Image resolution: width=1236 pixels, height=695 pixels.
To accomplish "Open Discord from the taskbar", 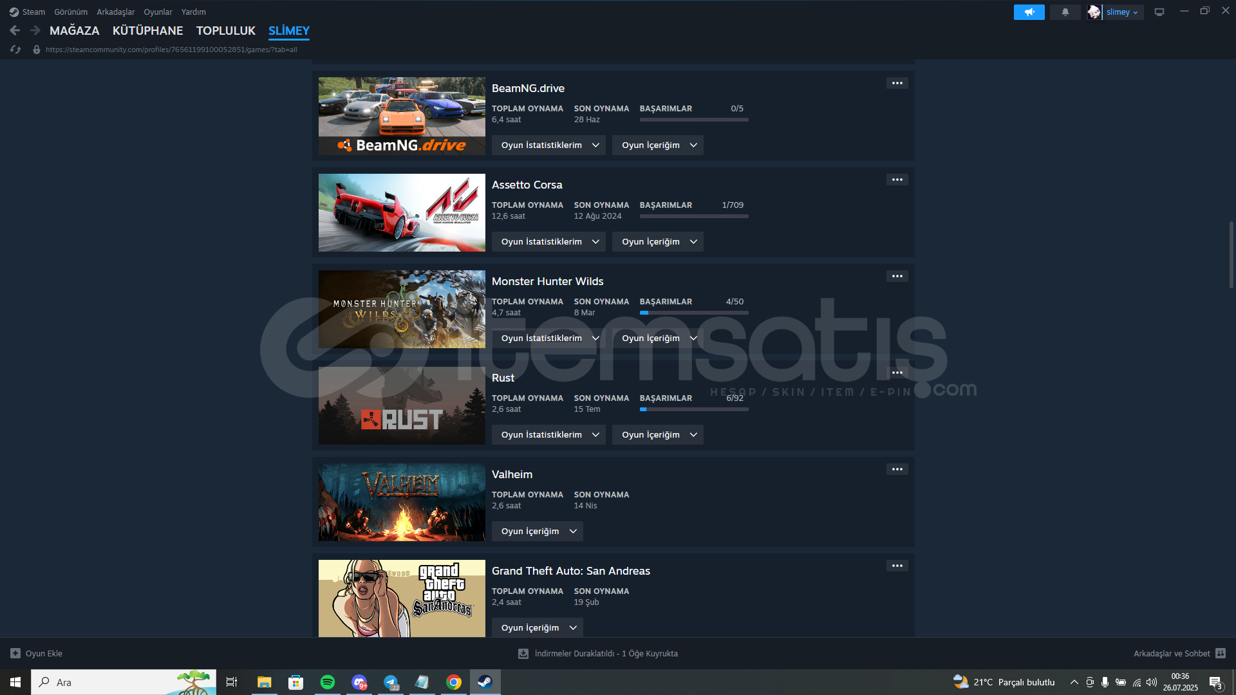I will click(x=359, y=682).
